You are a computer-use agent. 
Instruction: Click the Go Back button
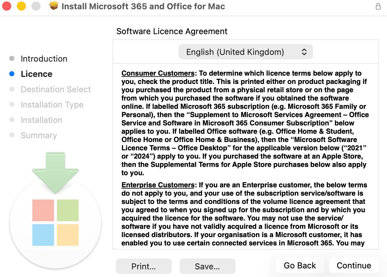pyautogui.click(x=300, y=266)
